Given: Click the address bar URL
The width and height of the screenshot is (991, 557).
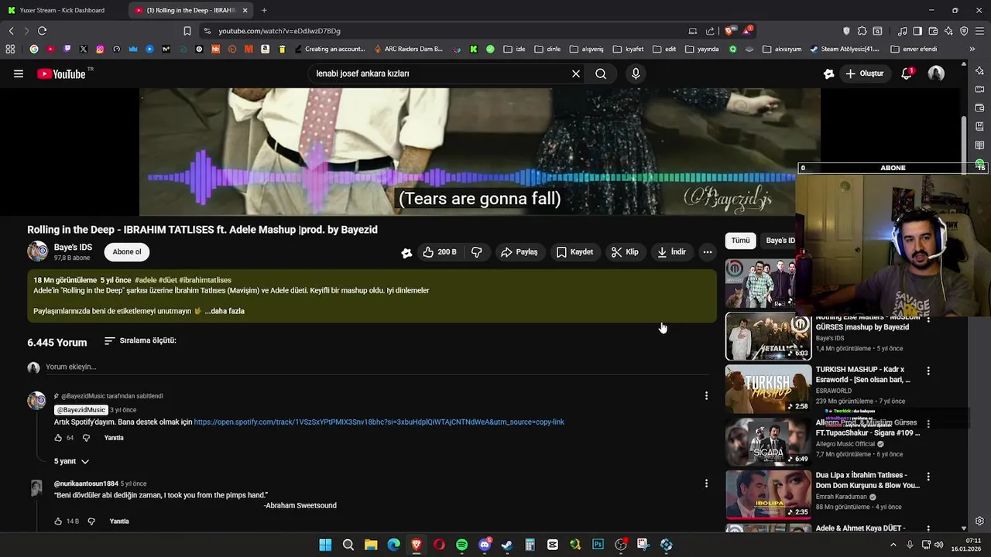Looking at the screenshot, I should [279, 31].
